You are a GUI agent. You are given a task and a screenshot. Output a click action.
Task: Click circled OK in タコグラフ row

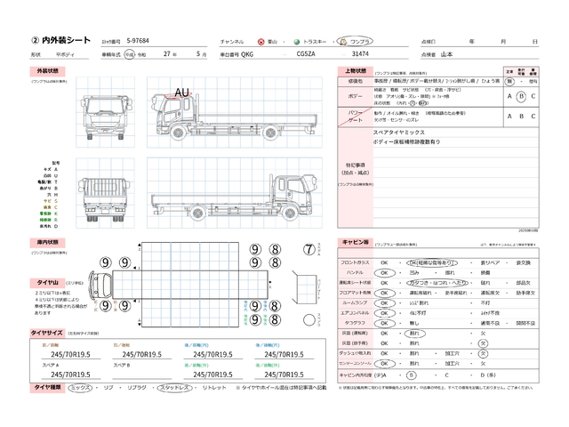385,323
